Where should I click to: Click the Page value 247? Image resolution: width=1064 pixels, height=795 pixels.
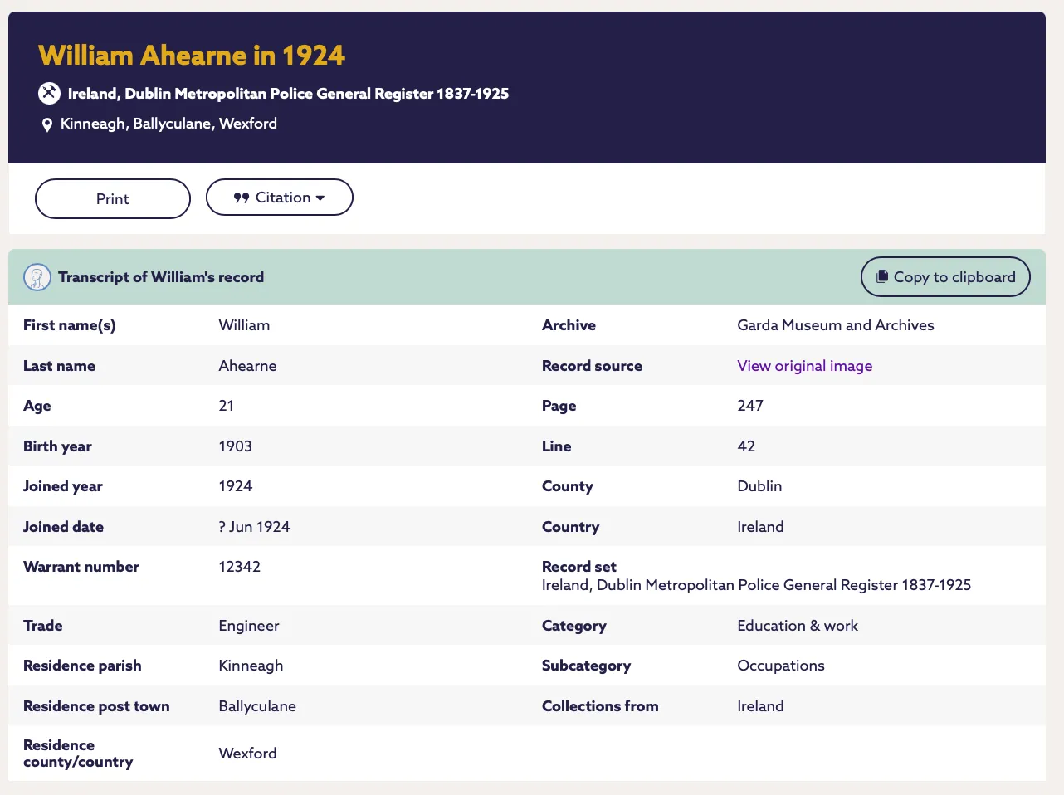(x=750, y=405)
